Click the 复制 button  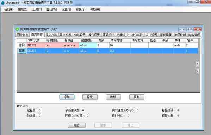137,97
